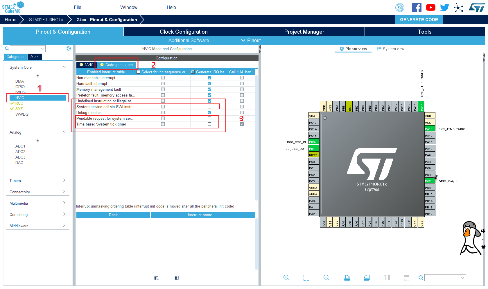488x289 pixels.
Task: Click the horizontal flip pinout icon
Action: [x=387, y=278]
